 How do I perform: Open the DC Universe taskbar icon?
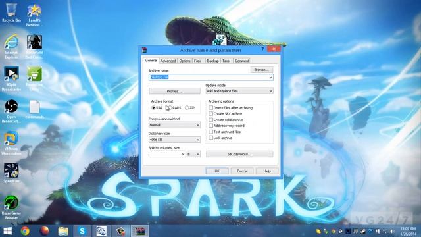click(101, 231)
